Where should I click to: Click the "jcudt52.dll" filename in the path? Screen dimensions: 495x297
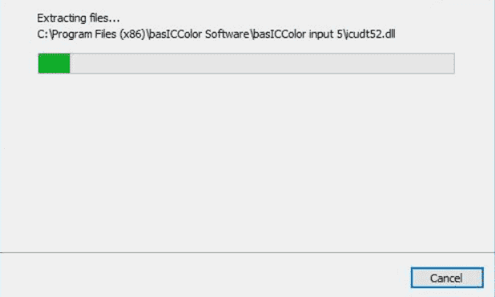(370, 34)
